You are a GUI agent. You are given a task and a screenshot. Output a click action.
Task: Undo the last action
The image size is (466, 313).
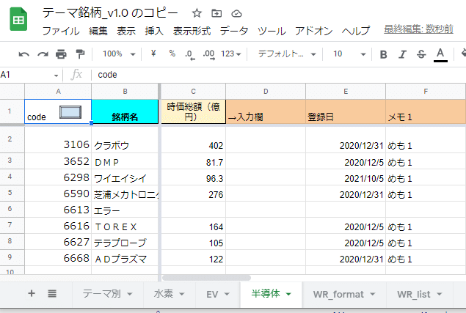click(x=23, y=54)
